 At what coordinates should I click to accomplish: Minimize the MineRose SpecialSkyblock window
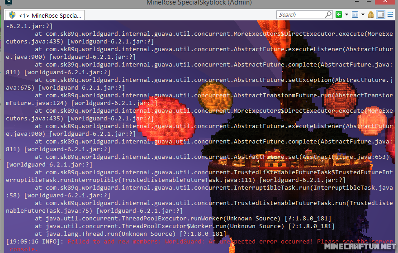point(357,1)
